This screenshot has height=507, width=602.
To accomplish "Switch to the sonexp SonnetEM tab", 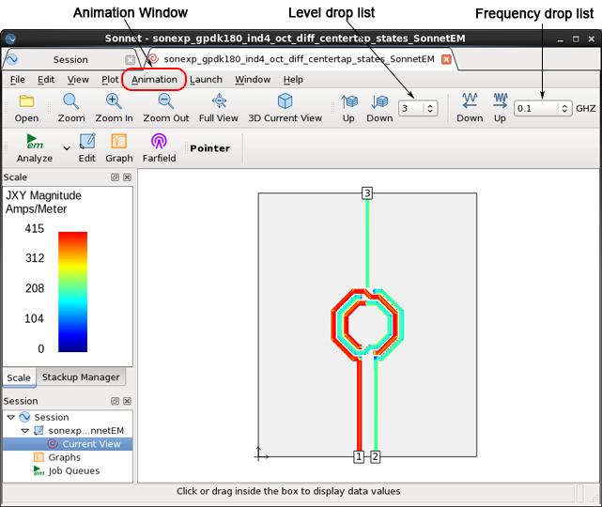I will [x=299, y=59].
